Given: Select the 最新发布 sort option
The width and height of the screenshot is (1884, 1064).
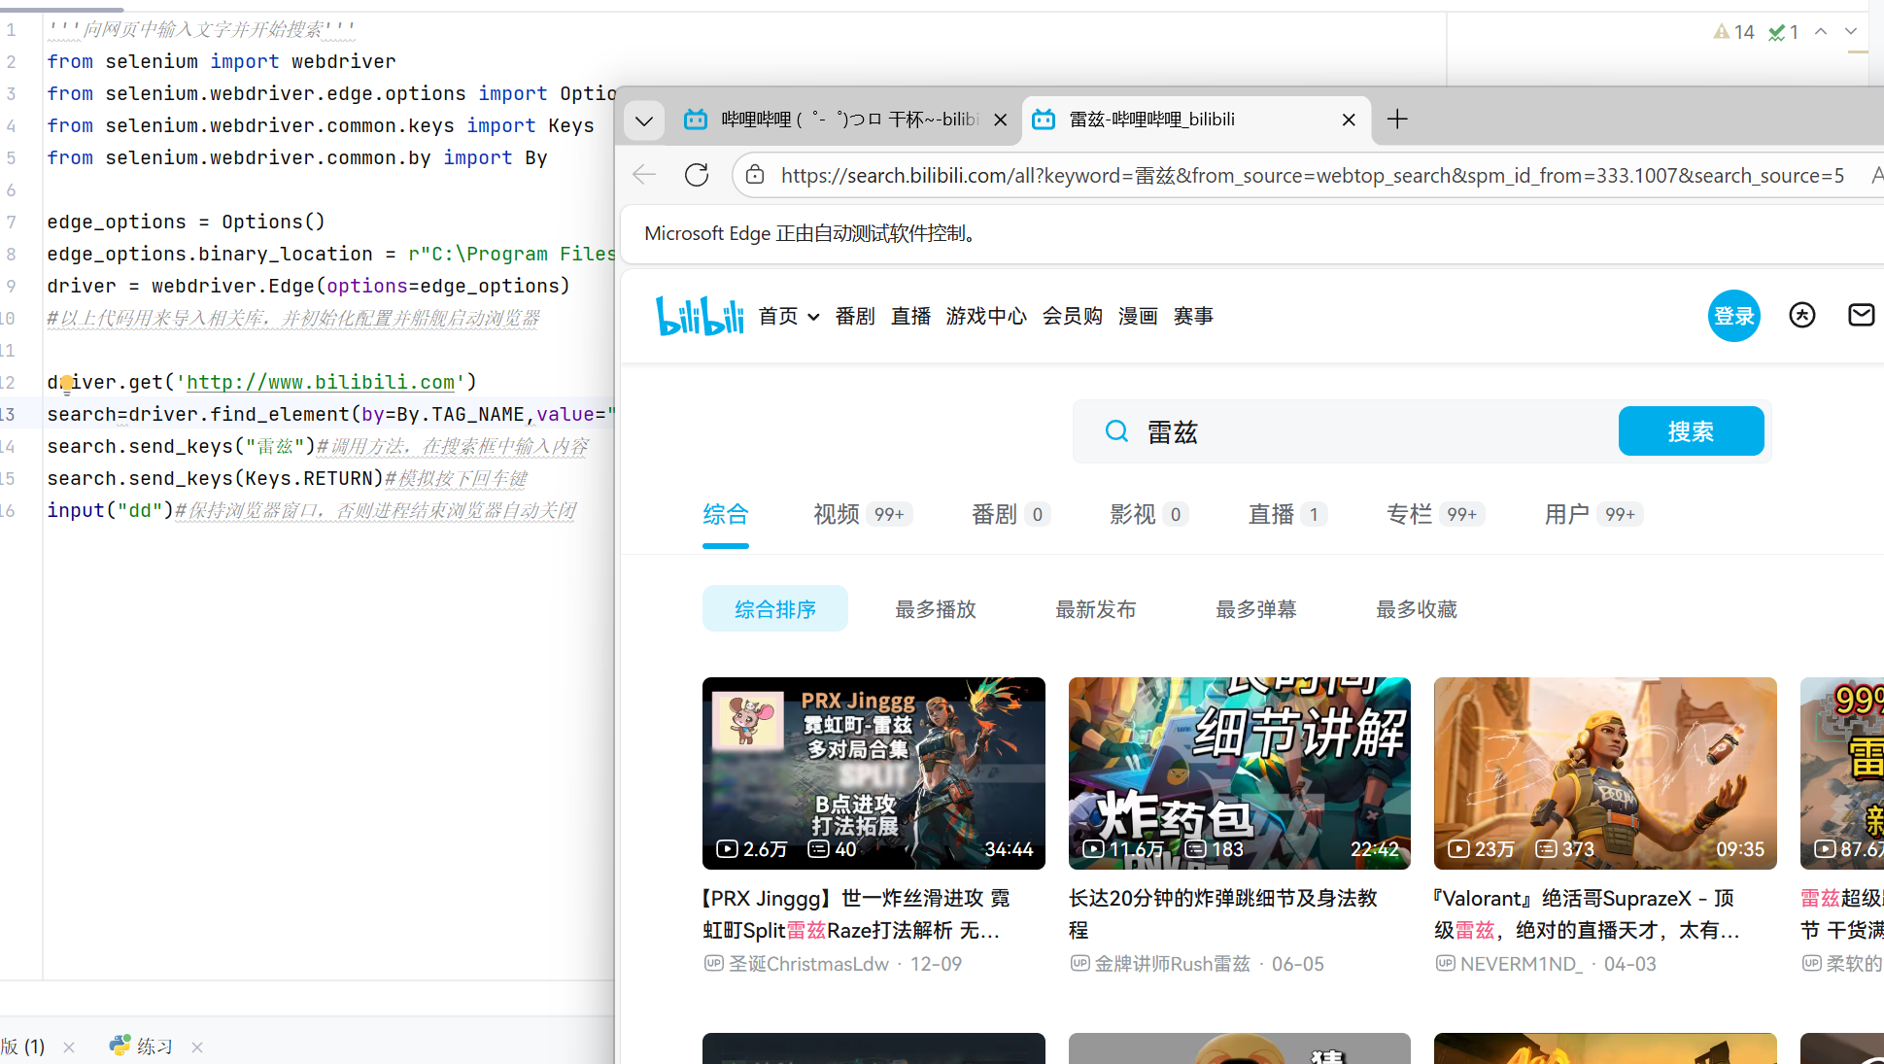Looking at the screenshot, I should (1095, 609).
